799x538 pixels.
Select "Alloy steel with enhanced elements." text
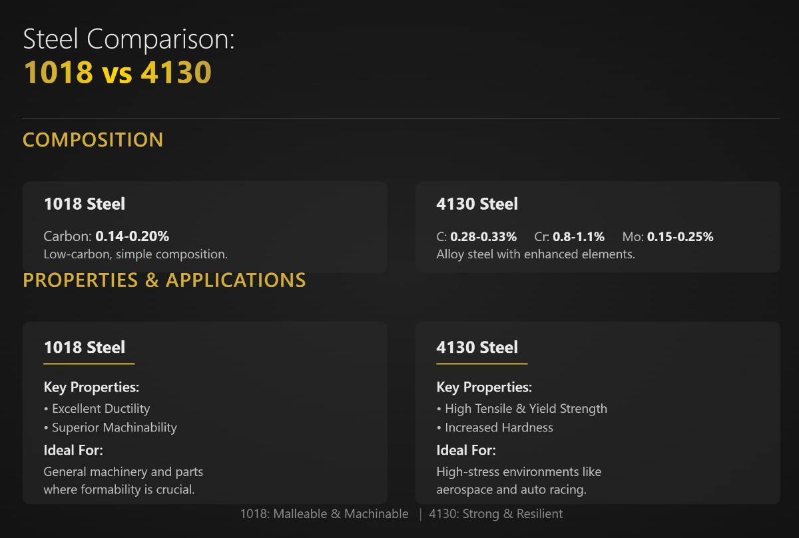[535, 254]
